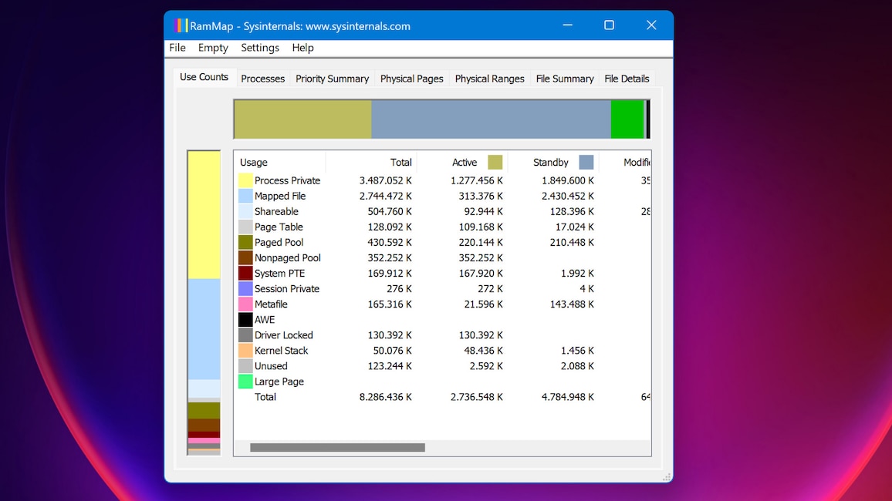Click the Active segment in top memory bar

302,119
